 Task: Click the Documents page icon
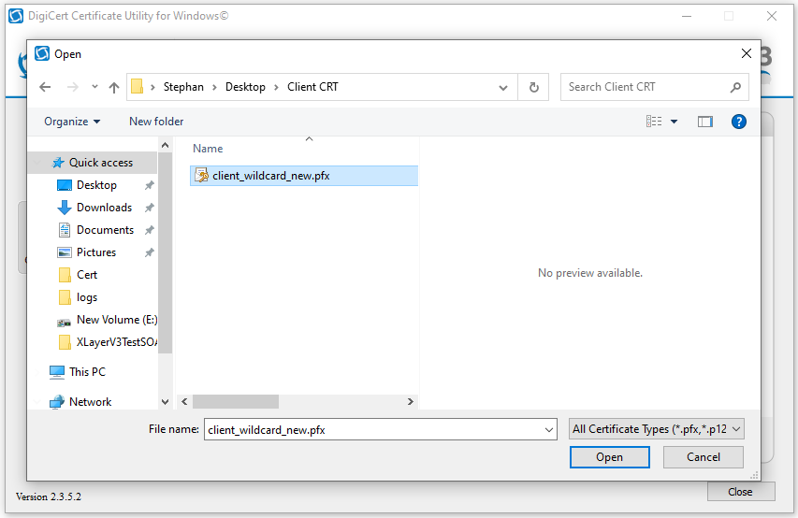click(65, 230)
